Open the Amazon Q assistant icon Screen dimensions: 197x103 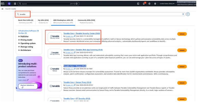click(x=9, y=4)
